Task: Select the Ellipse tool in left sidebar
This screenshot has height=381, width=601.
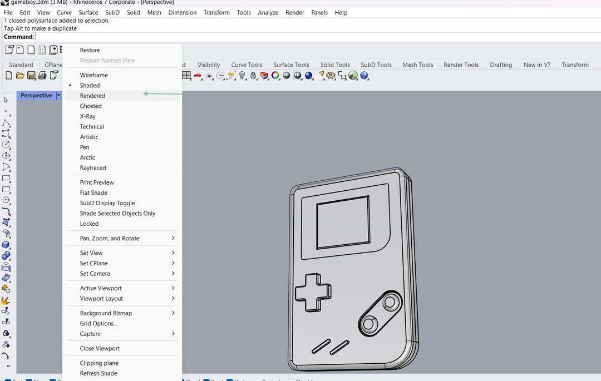Action: (x=6, y=156)
